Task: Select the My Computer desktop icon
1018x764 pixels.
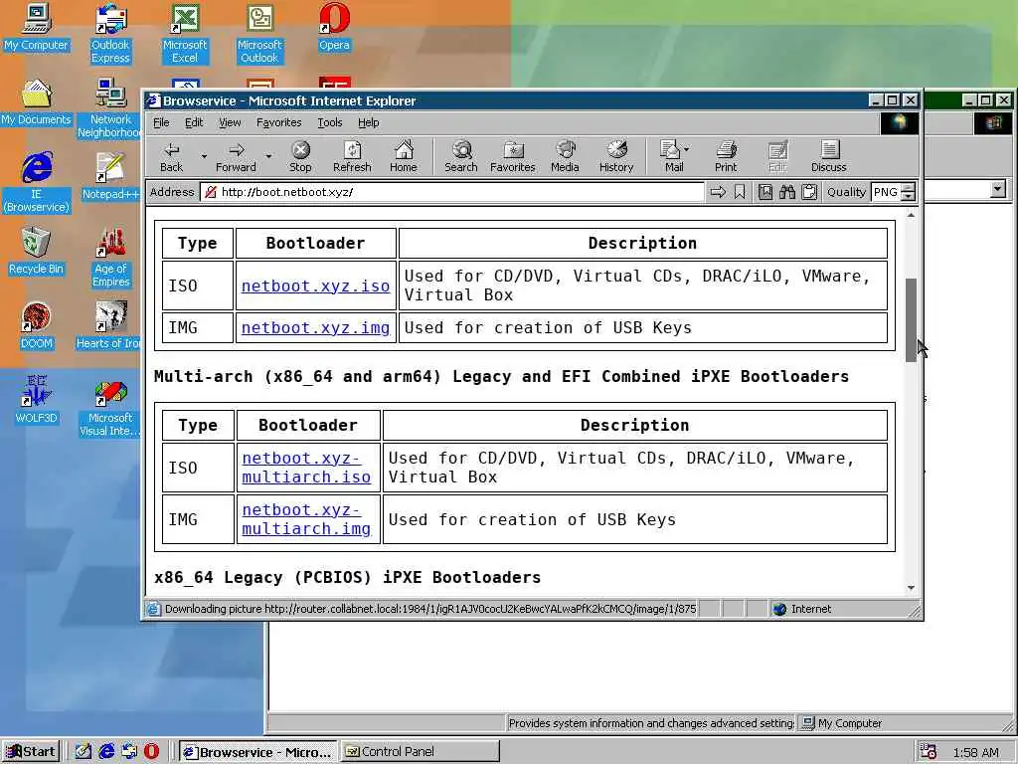Action: [x=36, y=27]
